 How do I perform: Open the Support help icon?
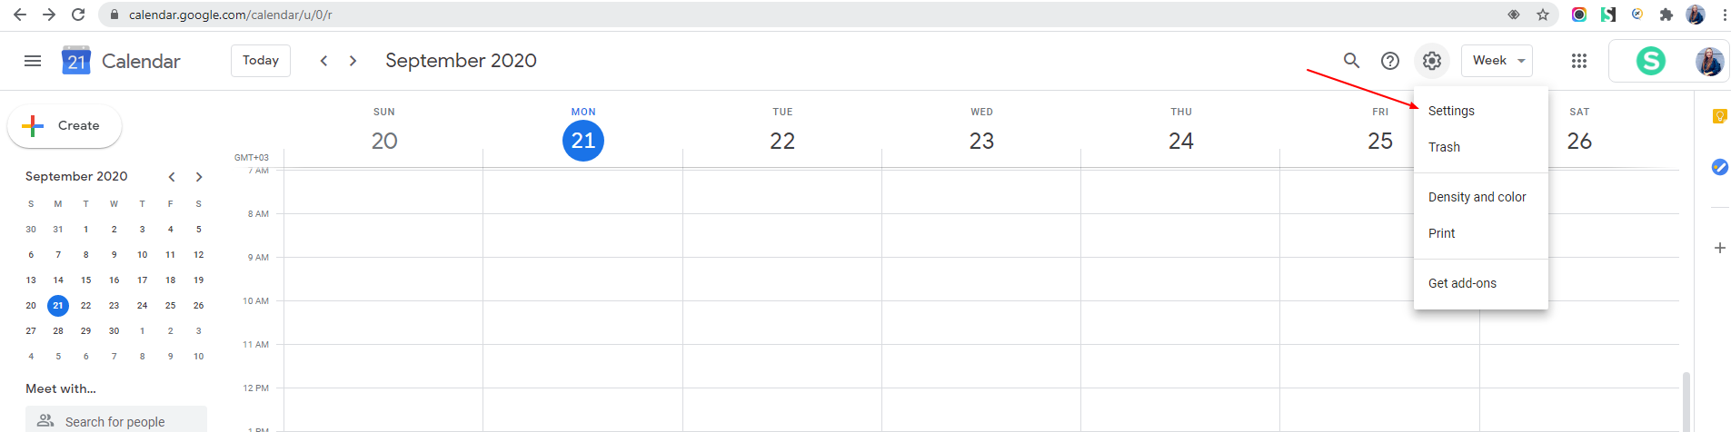1389,61
